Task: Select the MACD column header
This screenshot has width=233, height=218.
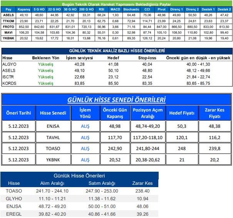Action: click(x=115, y=9)
